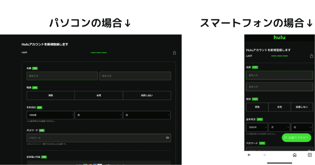Open the 日 day dropdown in smartphone form
Viewport: 315px width, 165px height.
(302, 127)
